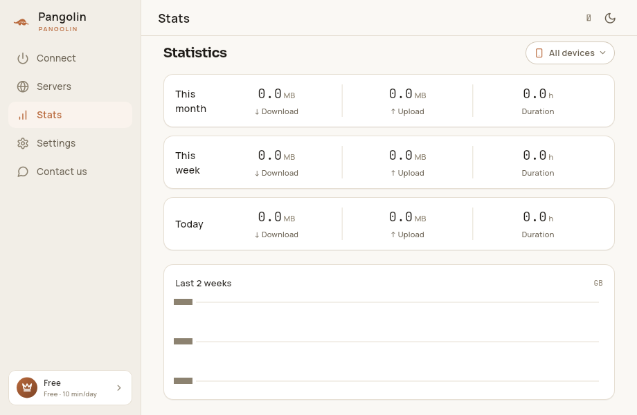
Task: Click This month download value
Action: pyautogui.click(x=276, y=94)
